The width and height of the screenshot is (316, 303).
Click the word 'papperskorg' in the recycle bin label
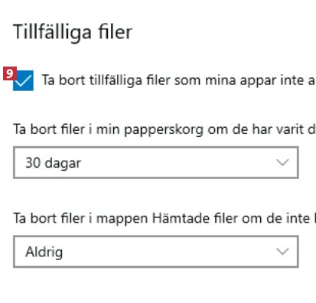coord(164,130)
